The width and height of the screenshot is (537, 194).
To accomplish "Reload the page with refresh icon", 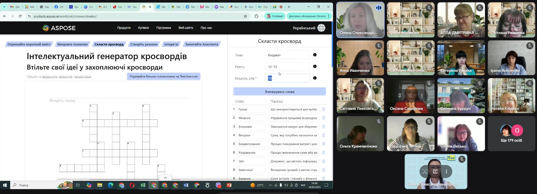I will pos(20,16).
